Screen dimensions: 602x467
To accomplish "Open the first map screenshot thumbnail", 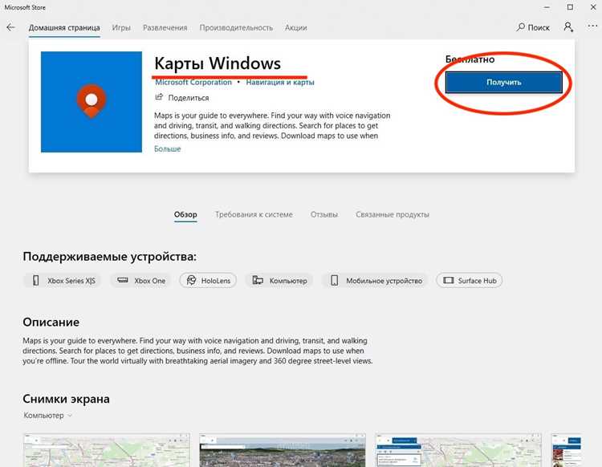I will [x=107, y=450].
